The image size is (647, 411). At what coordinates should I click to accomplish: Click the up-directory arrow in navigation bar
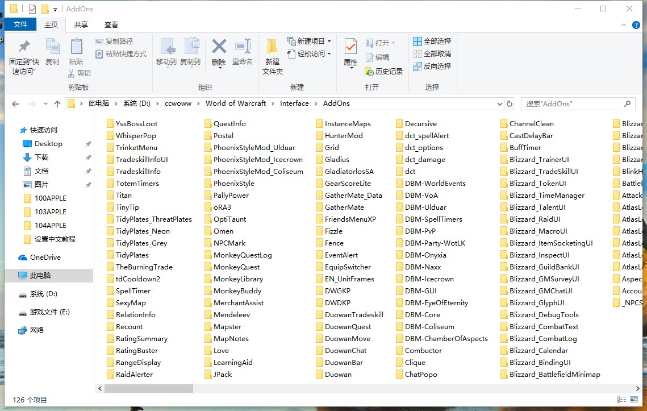point(57,104)
